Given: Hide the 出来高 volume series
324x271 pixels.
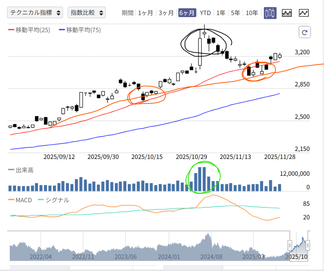Looking at the screenshot, I should (x=21, y=170).
